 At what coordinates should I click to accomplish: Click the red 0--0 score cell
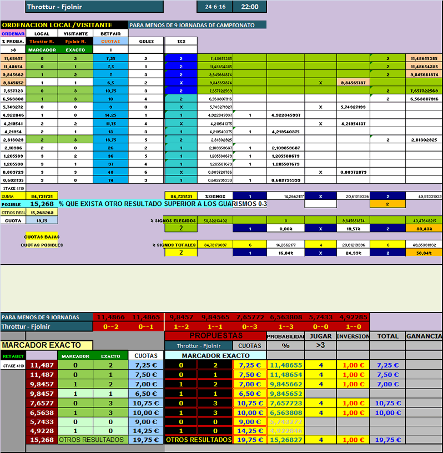320,327
